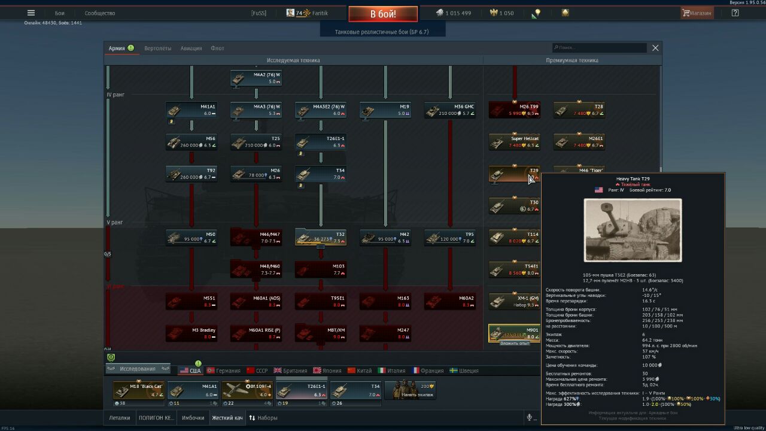The width and height of the screenshot is (766, 431).
Task: Select the T95E1 tank
Action: 321,301
